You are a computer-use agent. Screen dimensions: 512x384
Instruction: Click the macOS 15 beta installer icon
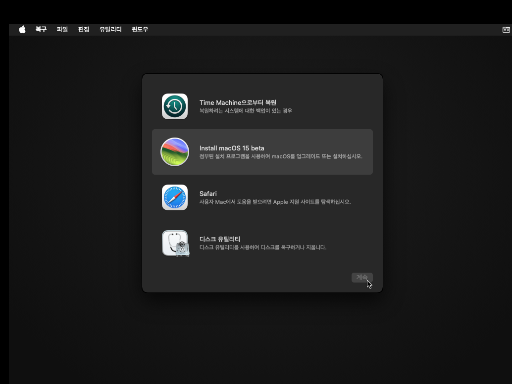175,152
